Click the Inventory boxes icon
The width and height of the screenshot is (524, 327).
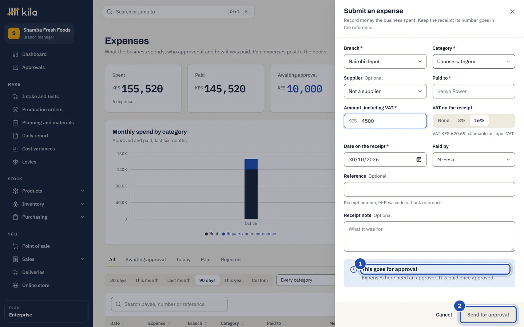coord(15,204)
